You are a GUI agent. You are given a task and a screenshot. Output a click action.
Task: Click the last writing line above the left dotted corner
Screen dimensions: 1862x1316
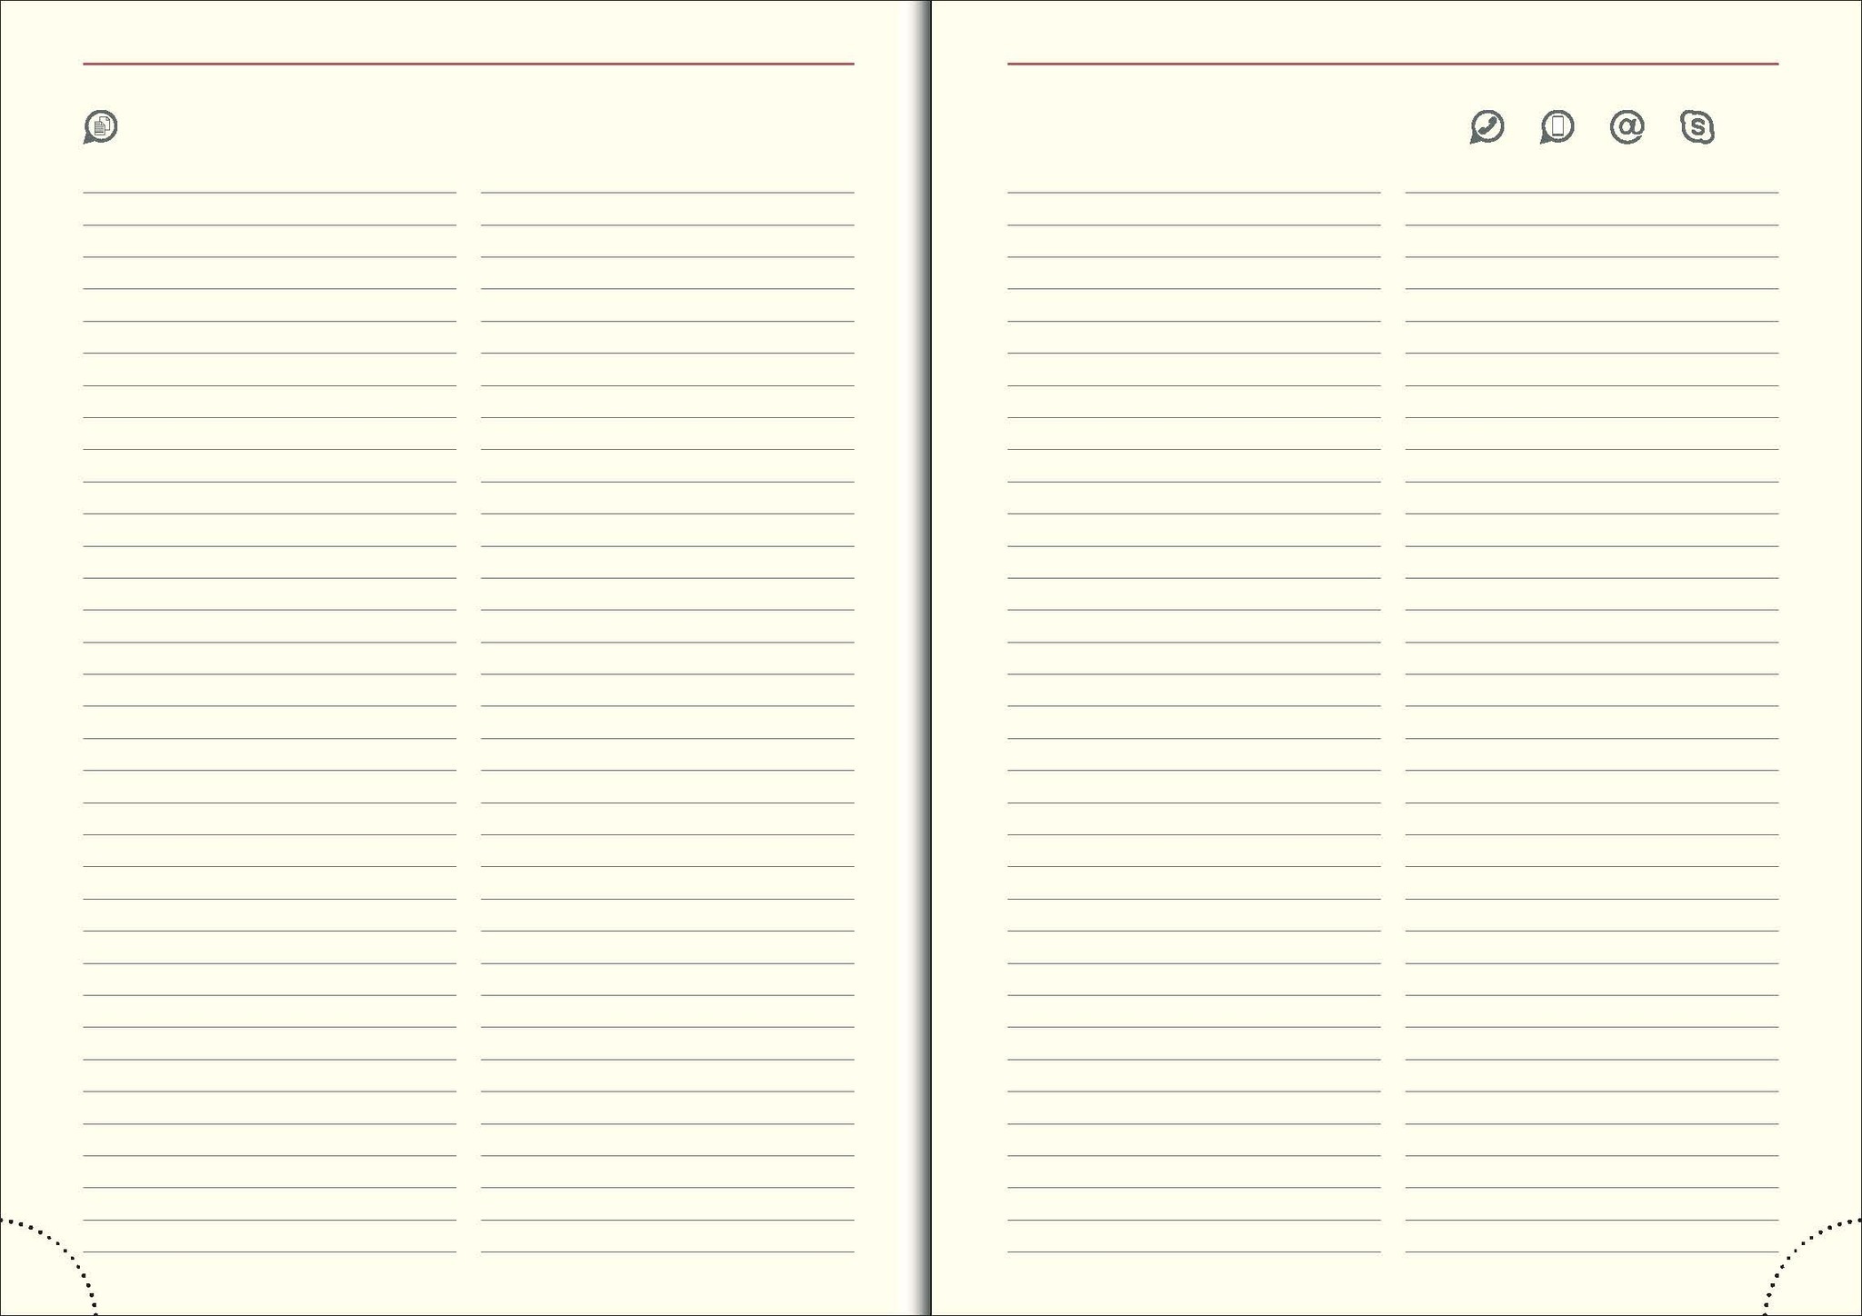point(269,1252)
